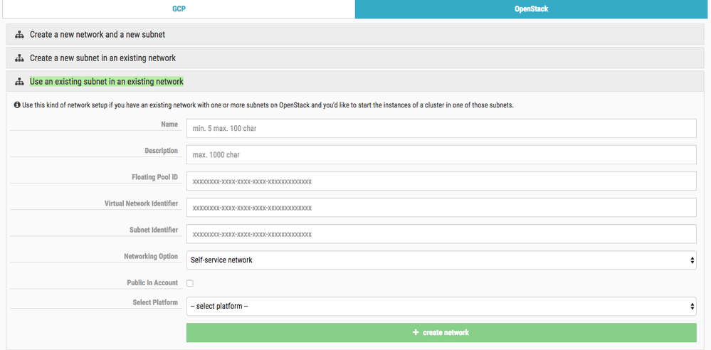This screenshot has width=711, height=350.
Task: Click the create network button
Action: point(441,333)
